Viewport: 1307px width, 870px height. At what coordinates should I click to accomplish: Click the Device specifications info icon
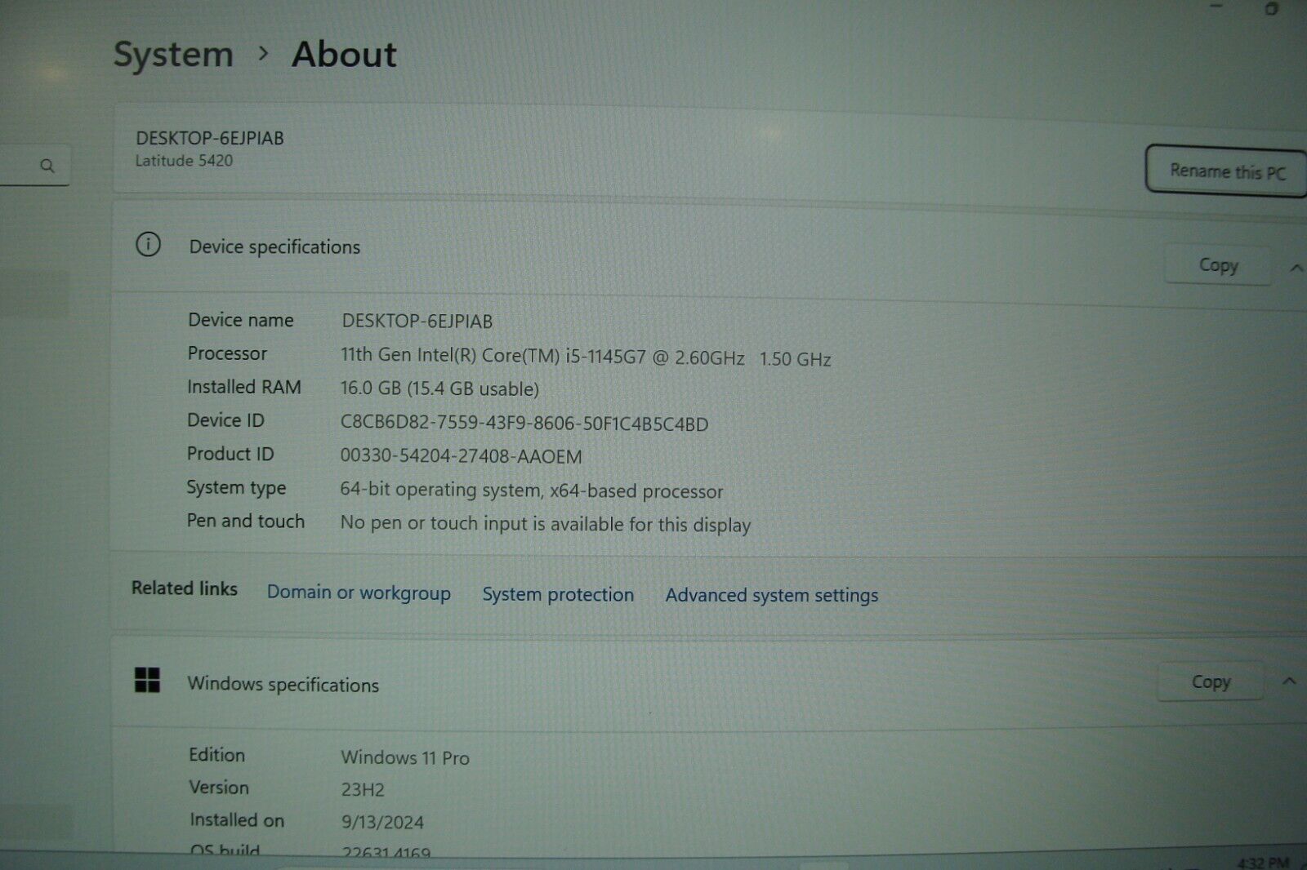(148, 244)
